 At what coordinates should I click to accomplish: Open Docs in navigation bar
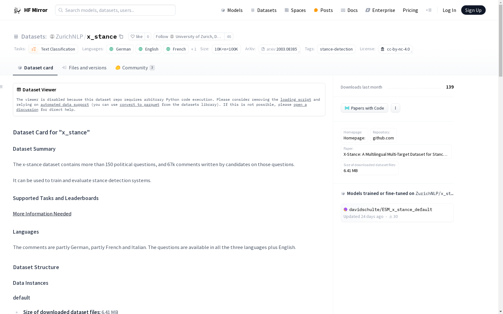349,10
